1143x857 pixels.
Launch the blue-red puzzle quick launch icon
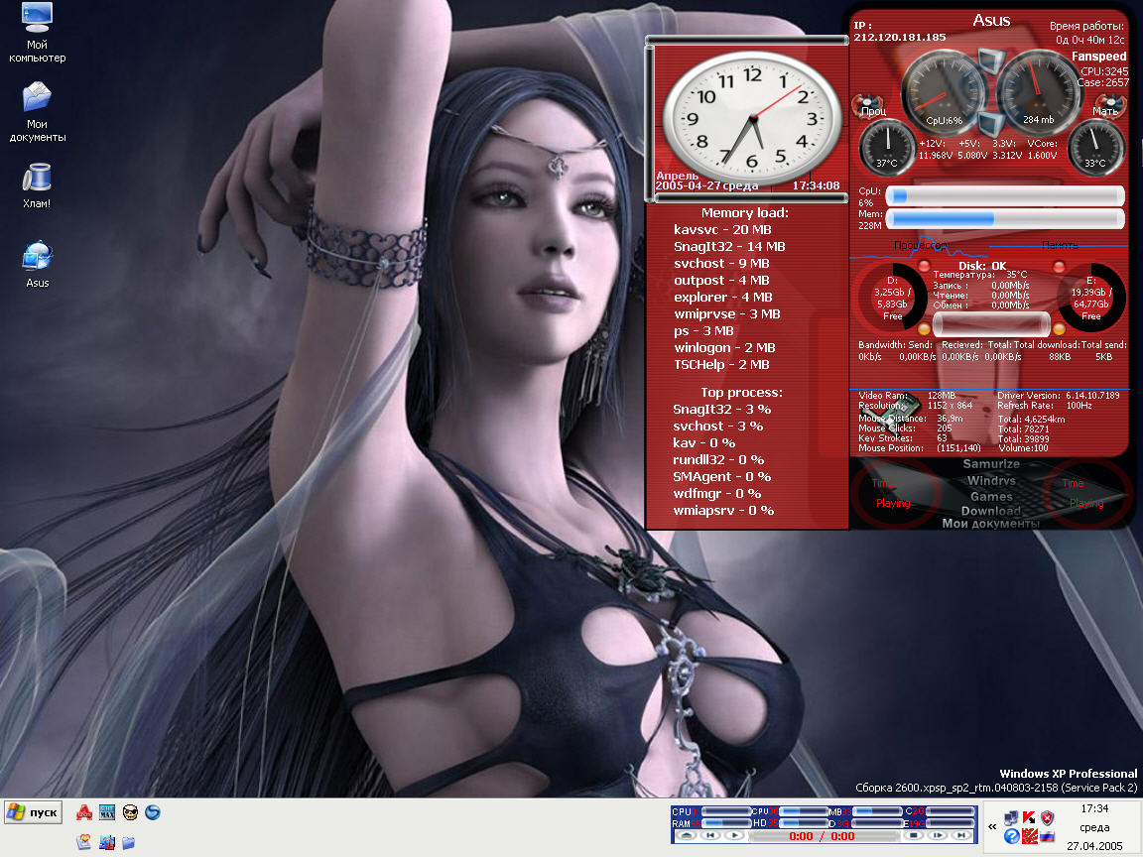click(x=107, y=842)
